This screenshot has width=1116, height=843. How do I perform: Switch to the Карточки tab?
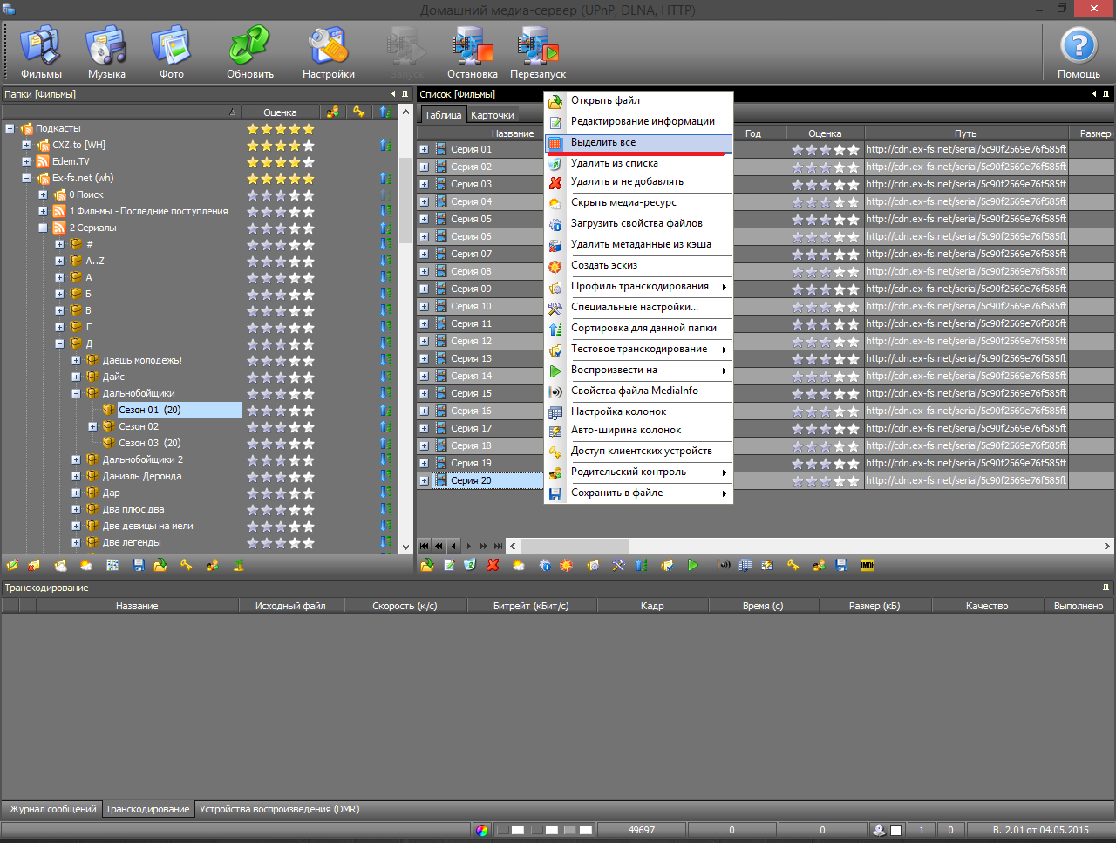(x=493, y=115)
